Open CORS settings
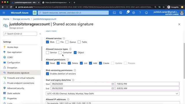Viewport: 185px width, 104px height. click(10, 57)
